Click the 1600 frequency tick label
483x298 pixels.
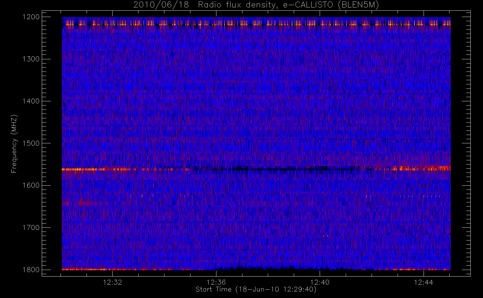tap(31, 185)
